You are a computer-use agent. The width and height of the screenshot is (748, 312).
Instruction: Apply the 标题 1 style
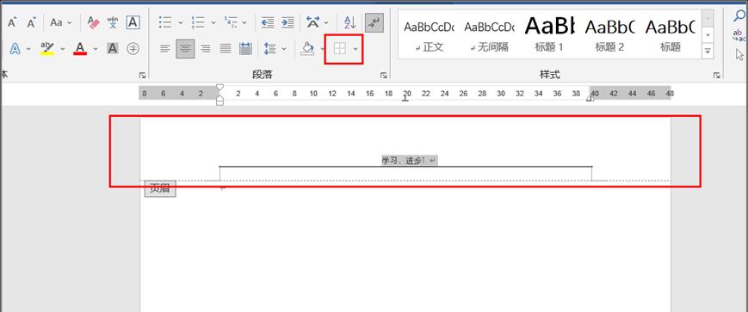point(549,34)
